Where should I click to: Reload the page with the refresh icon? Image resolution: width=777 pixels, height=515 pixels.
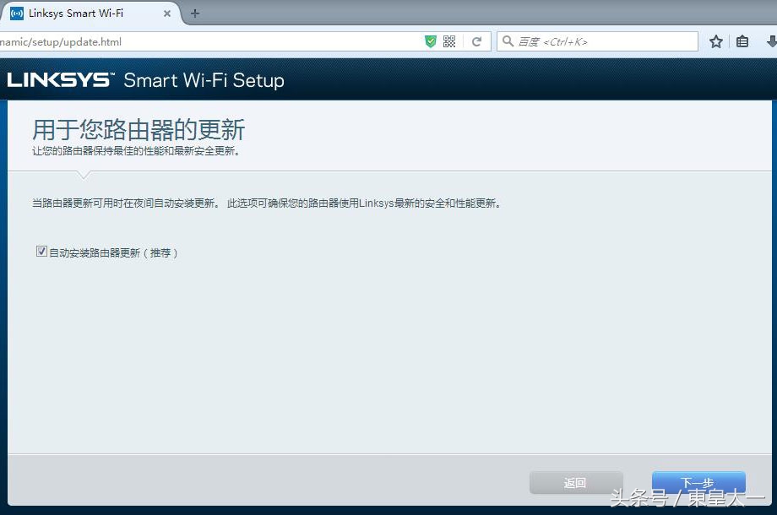478,41
